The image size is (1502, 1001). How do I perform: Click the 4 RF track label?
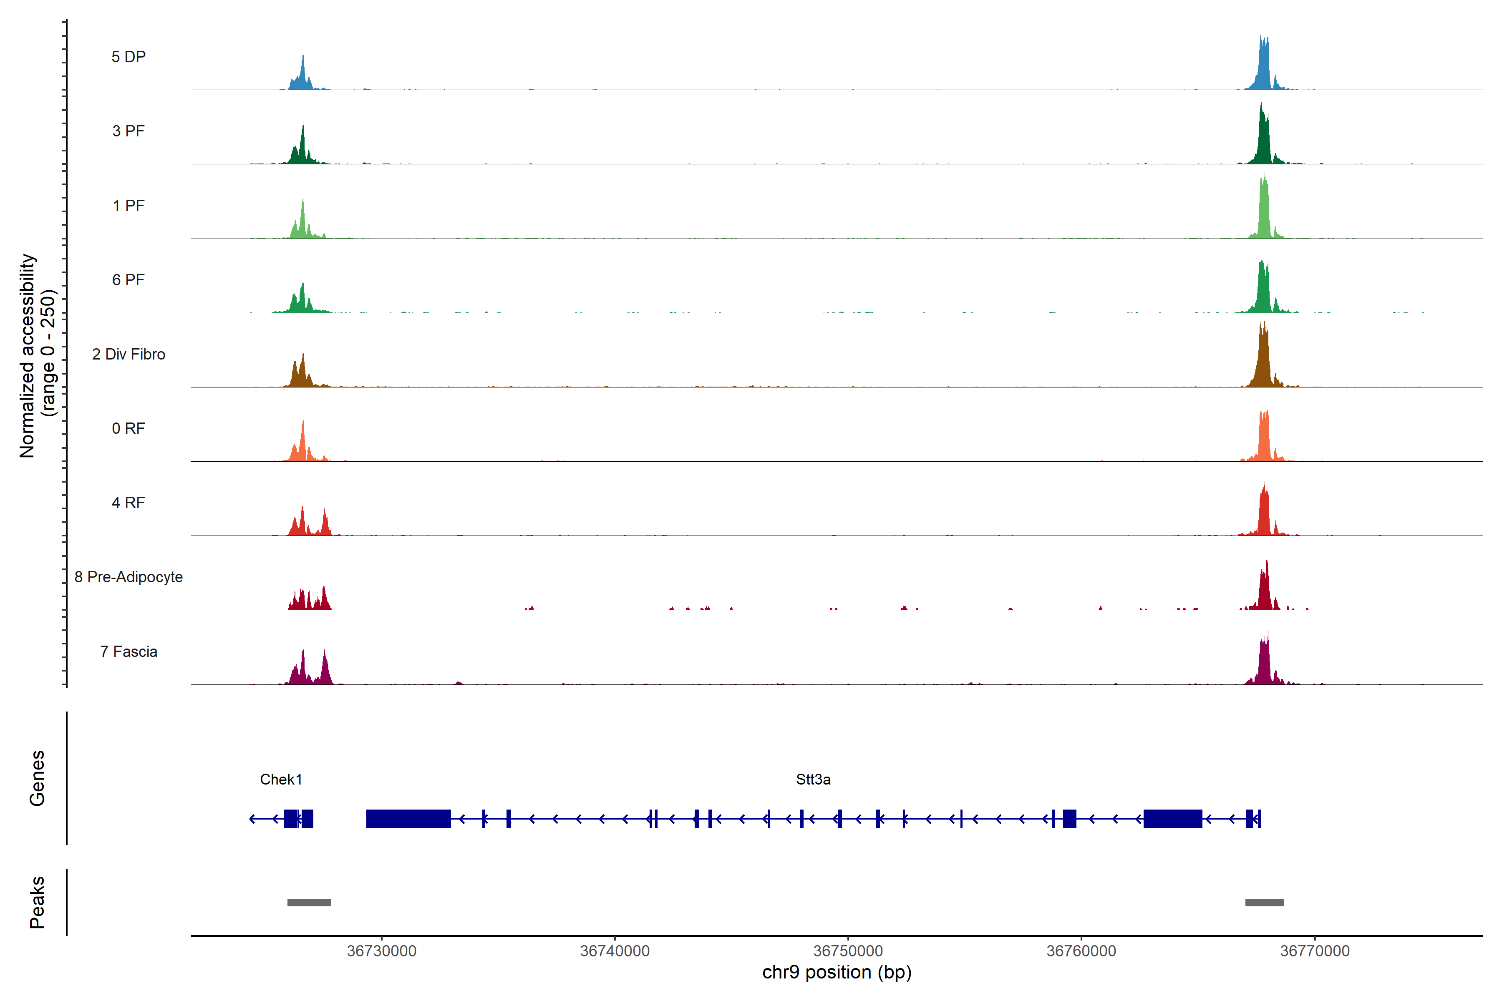tap(129, 503)
